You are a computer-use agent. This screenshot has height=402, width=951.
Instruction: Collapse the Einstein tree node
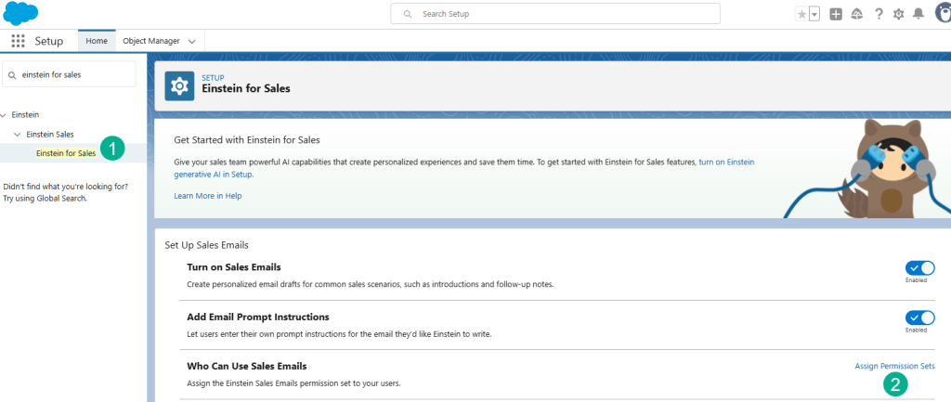coord(5,114)
